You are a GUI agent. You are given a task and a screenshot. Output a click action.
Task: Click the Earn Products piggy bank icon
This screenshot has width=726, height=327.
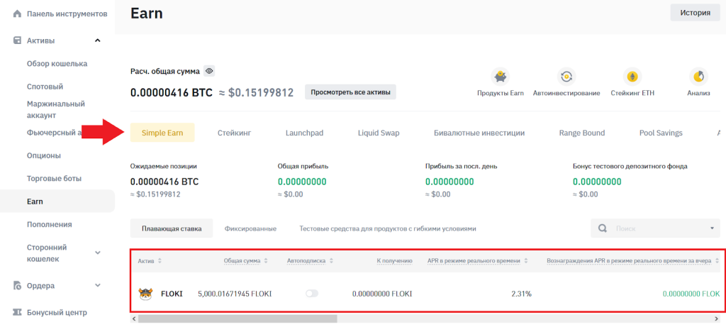tap(500, 77)
